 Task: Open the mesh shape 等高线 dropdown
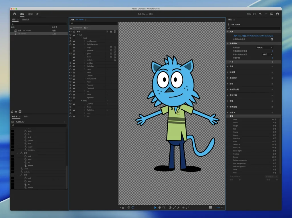pyautogui.click(x=264, y=47)
